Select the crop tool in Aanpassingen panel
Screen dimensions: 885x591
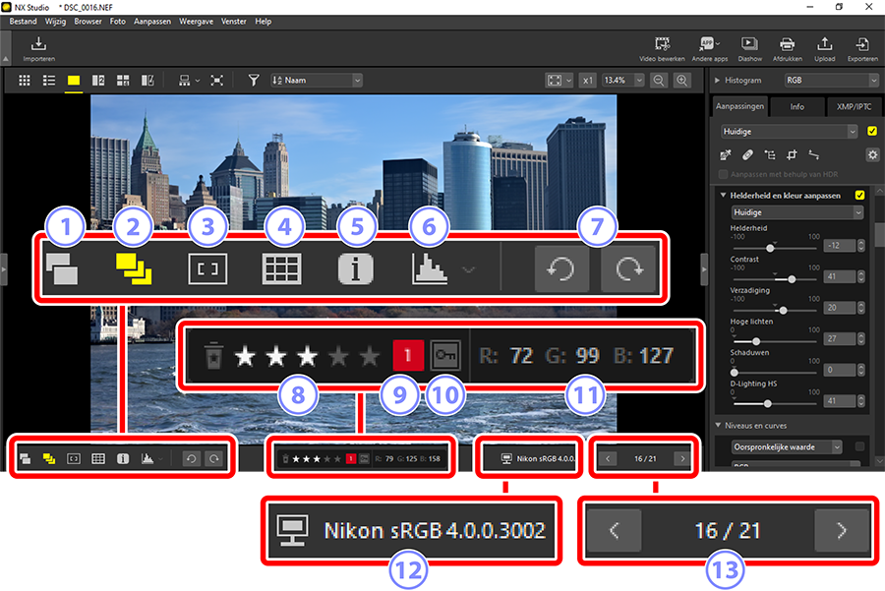tap(791, 154)
